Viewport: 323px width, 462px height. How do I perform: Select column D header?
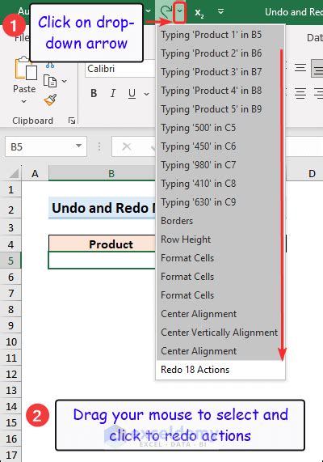304,173
